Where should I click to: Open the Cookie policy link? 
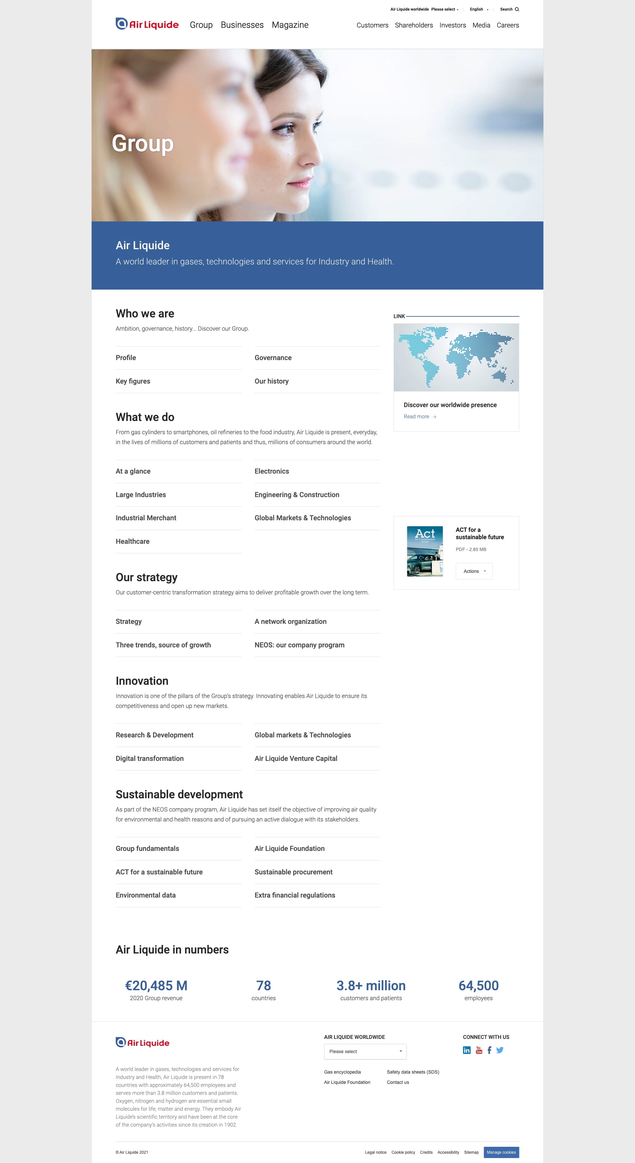coord(403,1152)
